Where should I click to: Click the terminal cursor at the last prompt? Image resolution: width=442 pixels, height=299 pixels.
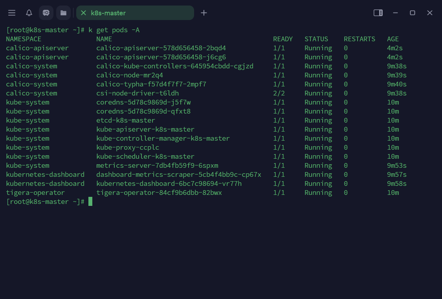click(90, 202)
